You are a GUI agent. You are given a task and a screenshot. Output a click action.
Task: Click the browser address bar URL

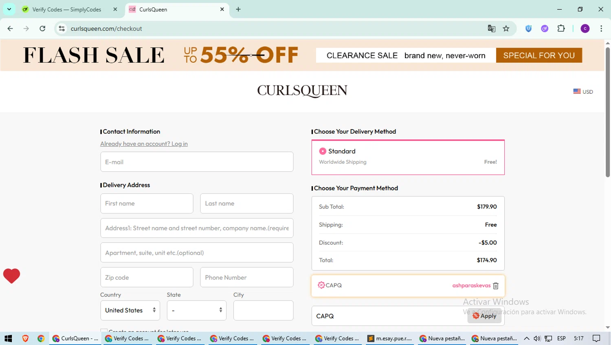pos(106,29)
